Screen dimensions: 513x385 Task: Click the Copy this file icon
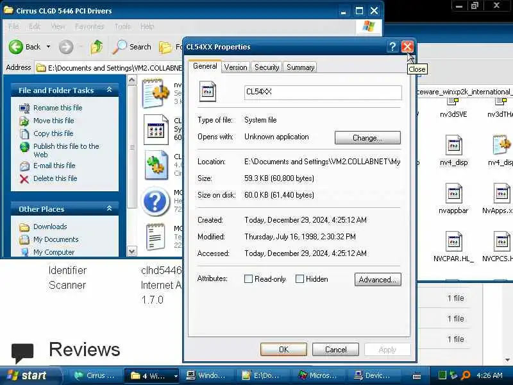pos(24,133)
